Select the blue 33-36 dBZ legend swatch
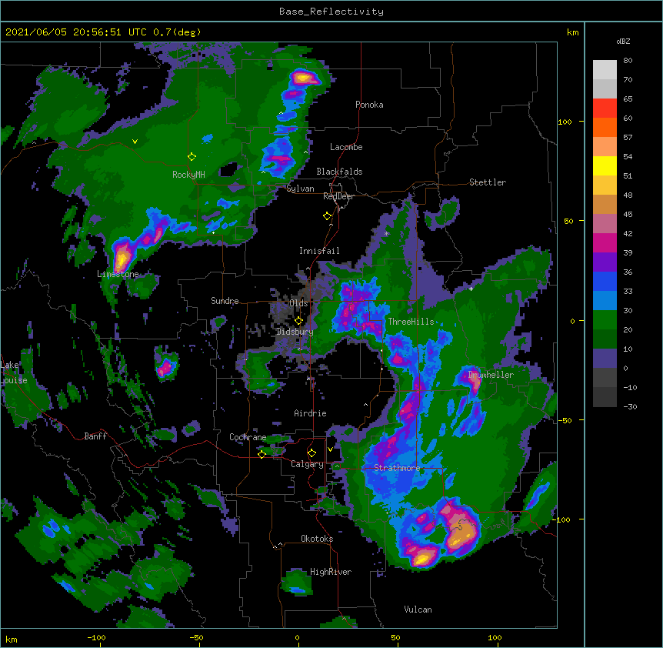 pyautogui.click(x=605, y=282)
